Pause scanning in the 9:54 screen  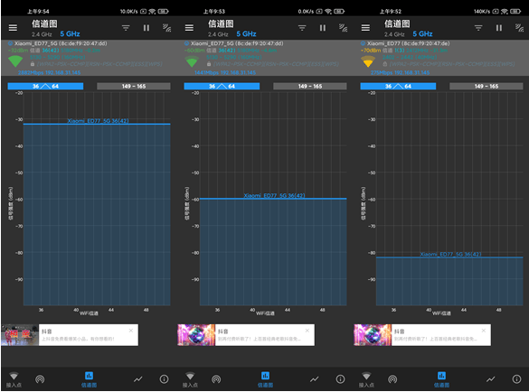pyautogui.click(x=146, y=28)
